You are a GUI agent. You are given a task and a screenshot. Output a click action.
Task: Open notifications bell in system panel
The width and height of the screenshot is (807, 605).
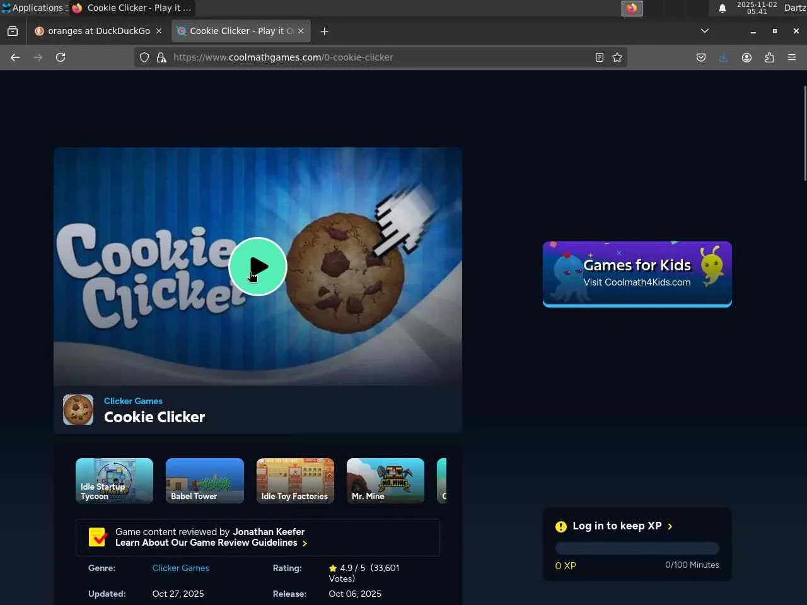tap(723, 8)
